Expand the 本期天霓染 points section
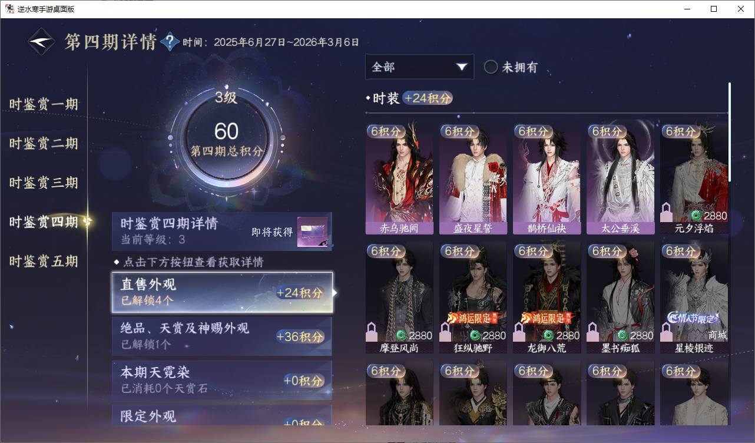Viewport: 755px width, 443px height. (x=222, y=380)
